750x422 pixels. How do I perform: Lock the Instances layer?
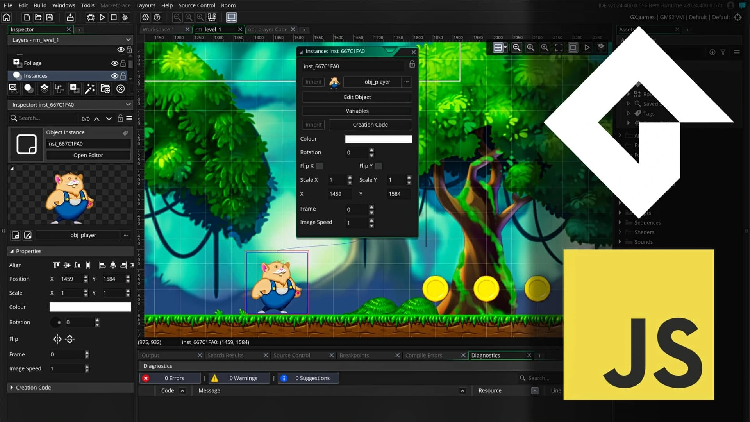(123, 76)
